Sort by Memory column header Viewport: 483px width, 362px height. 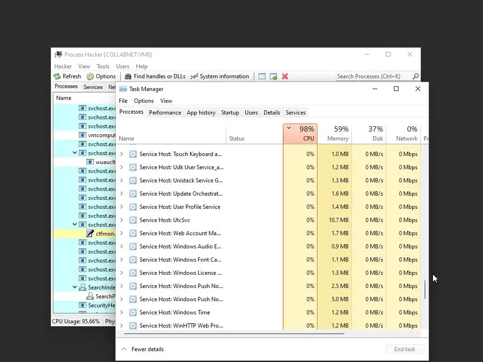(334, 133)
